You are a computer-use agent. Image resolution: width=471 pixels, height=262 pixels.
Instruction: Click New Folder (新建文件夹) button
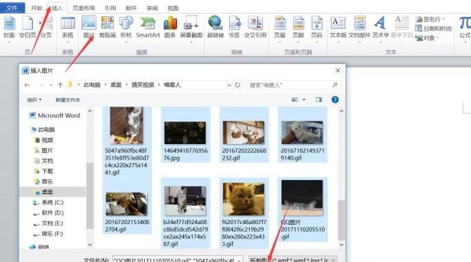coord(68,100)
